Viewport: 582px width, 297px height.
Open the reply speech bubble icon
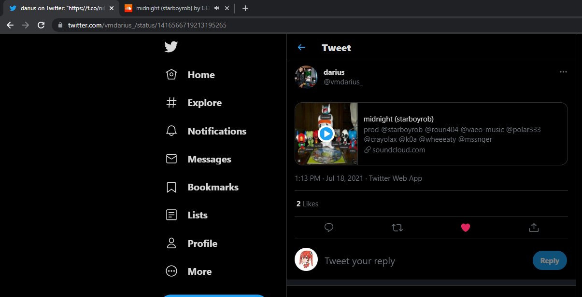point(329,227)
